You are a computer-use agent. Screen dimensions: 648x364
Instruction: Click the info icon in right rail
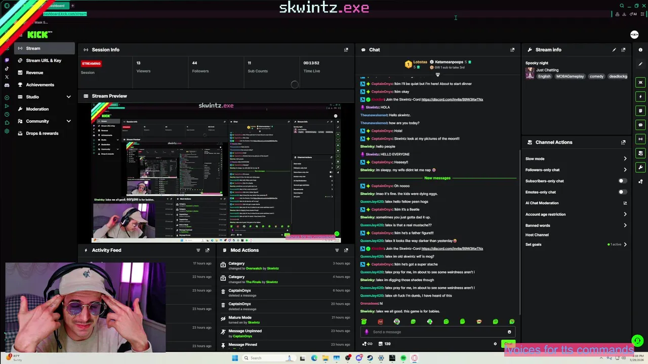640,50
